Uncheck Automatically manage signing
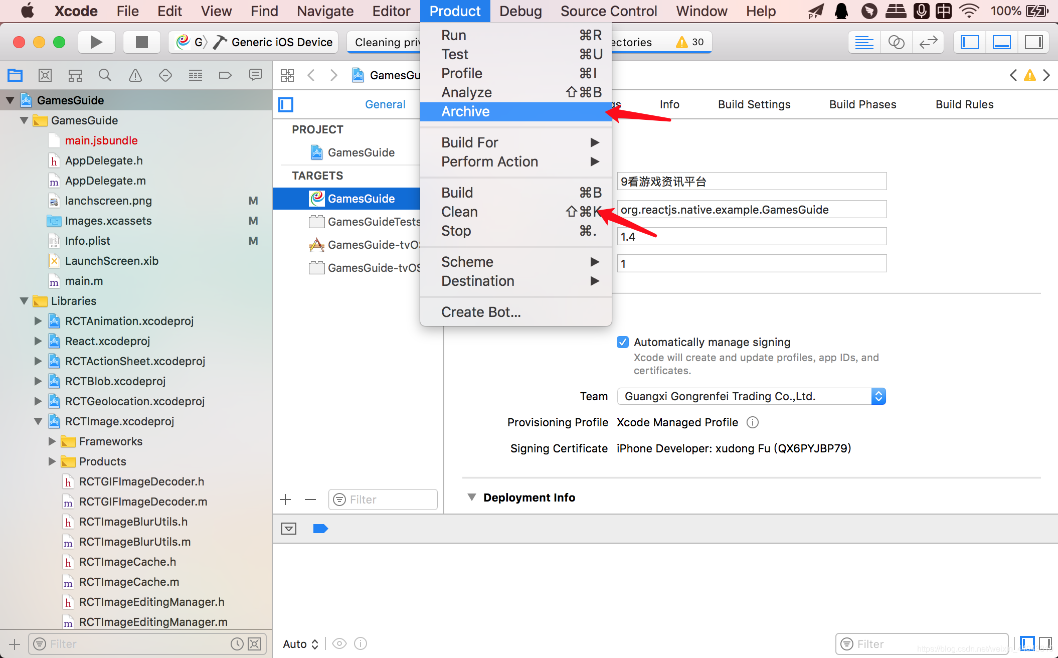The width and height of the screenshot is (1058, 658). coord(622,342)
